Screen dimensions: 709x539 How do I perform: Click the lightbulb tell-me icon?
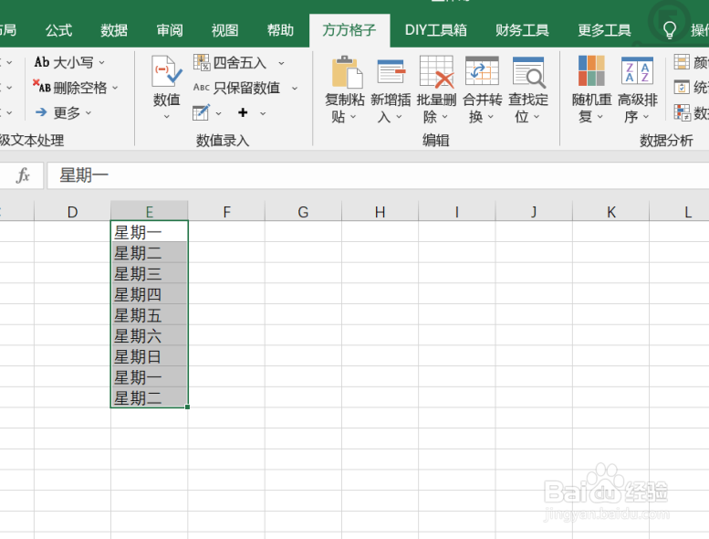pos(669,30)
